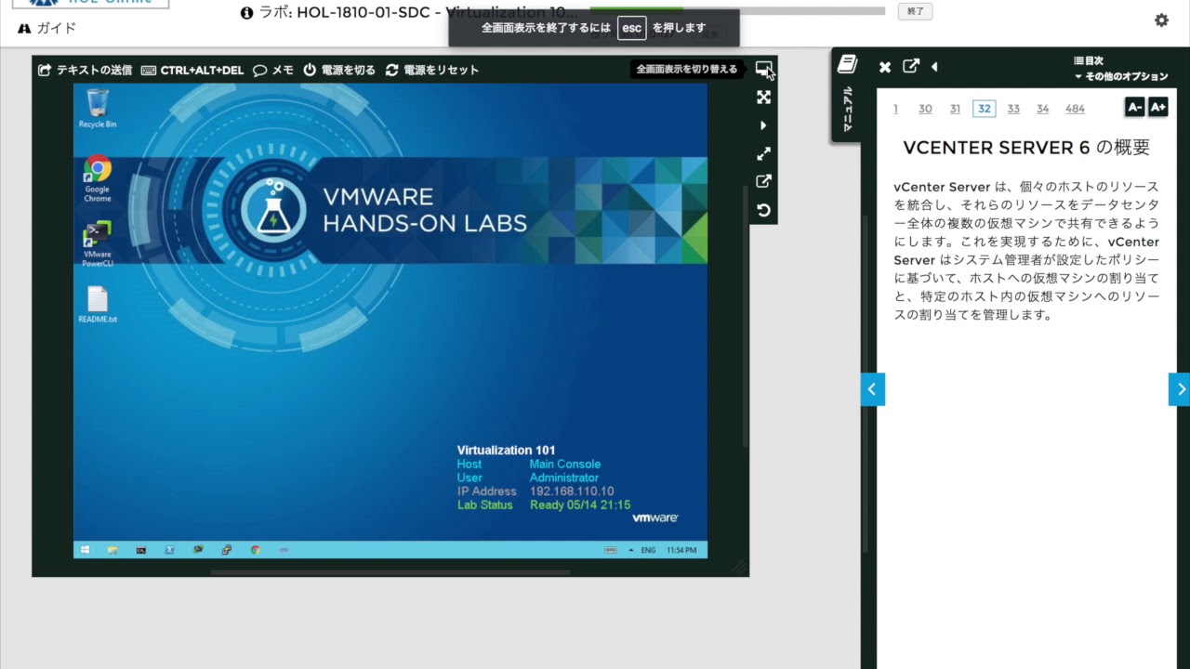Open Chrome from the console taskbar

click(x=255, y=550)
